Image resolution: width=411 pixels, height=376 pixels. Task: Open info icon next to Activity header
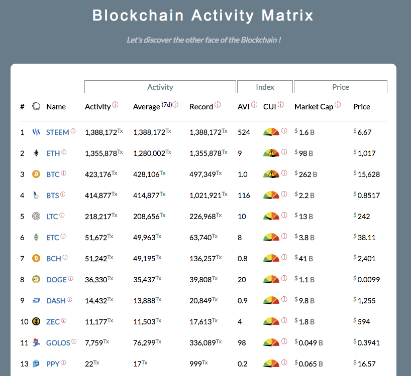click(116, 105)
